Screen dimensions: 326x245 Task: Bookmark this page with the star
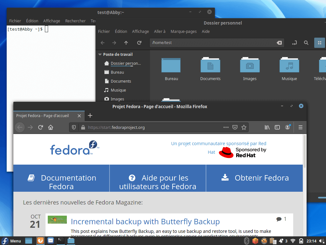coord(244,127)
